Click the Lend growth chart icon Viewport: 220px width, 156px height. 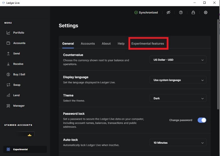pyautogui.click(x=8, y=95)
